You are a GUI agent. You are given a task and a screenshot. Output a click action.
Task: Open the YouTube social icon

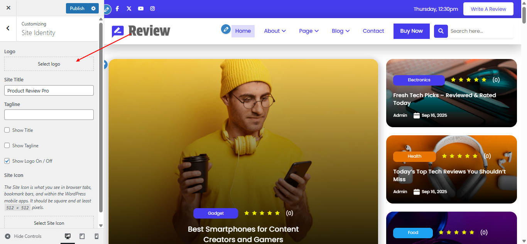(141, 8)
